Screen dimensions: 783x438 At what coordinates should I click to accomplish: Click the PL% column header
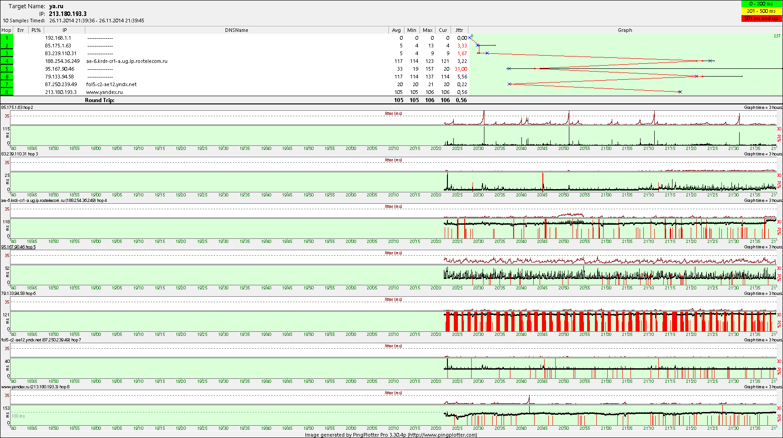pos(36,30)
